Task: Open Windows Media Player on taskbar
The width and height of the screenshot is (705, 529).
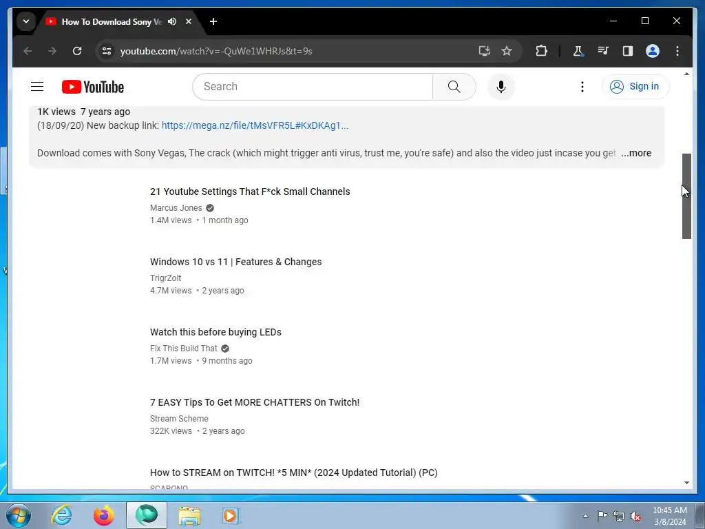Action: 231,515
